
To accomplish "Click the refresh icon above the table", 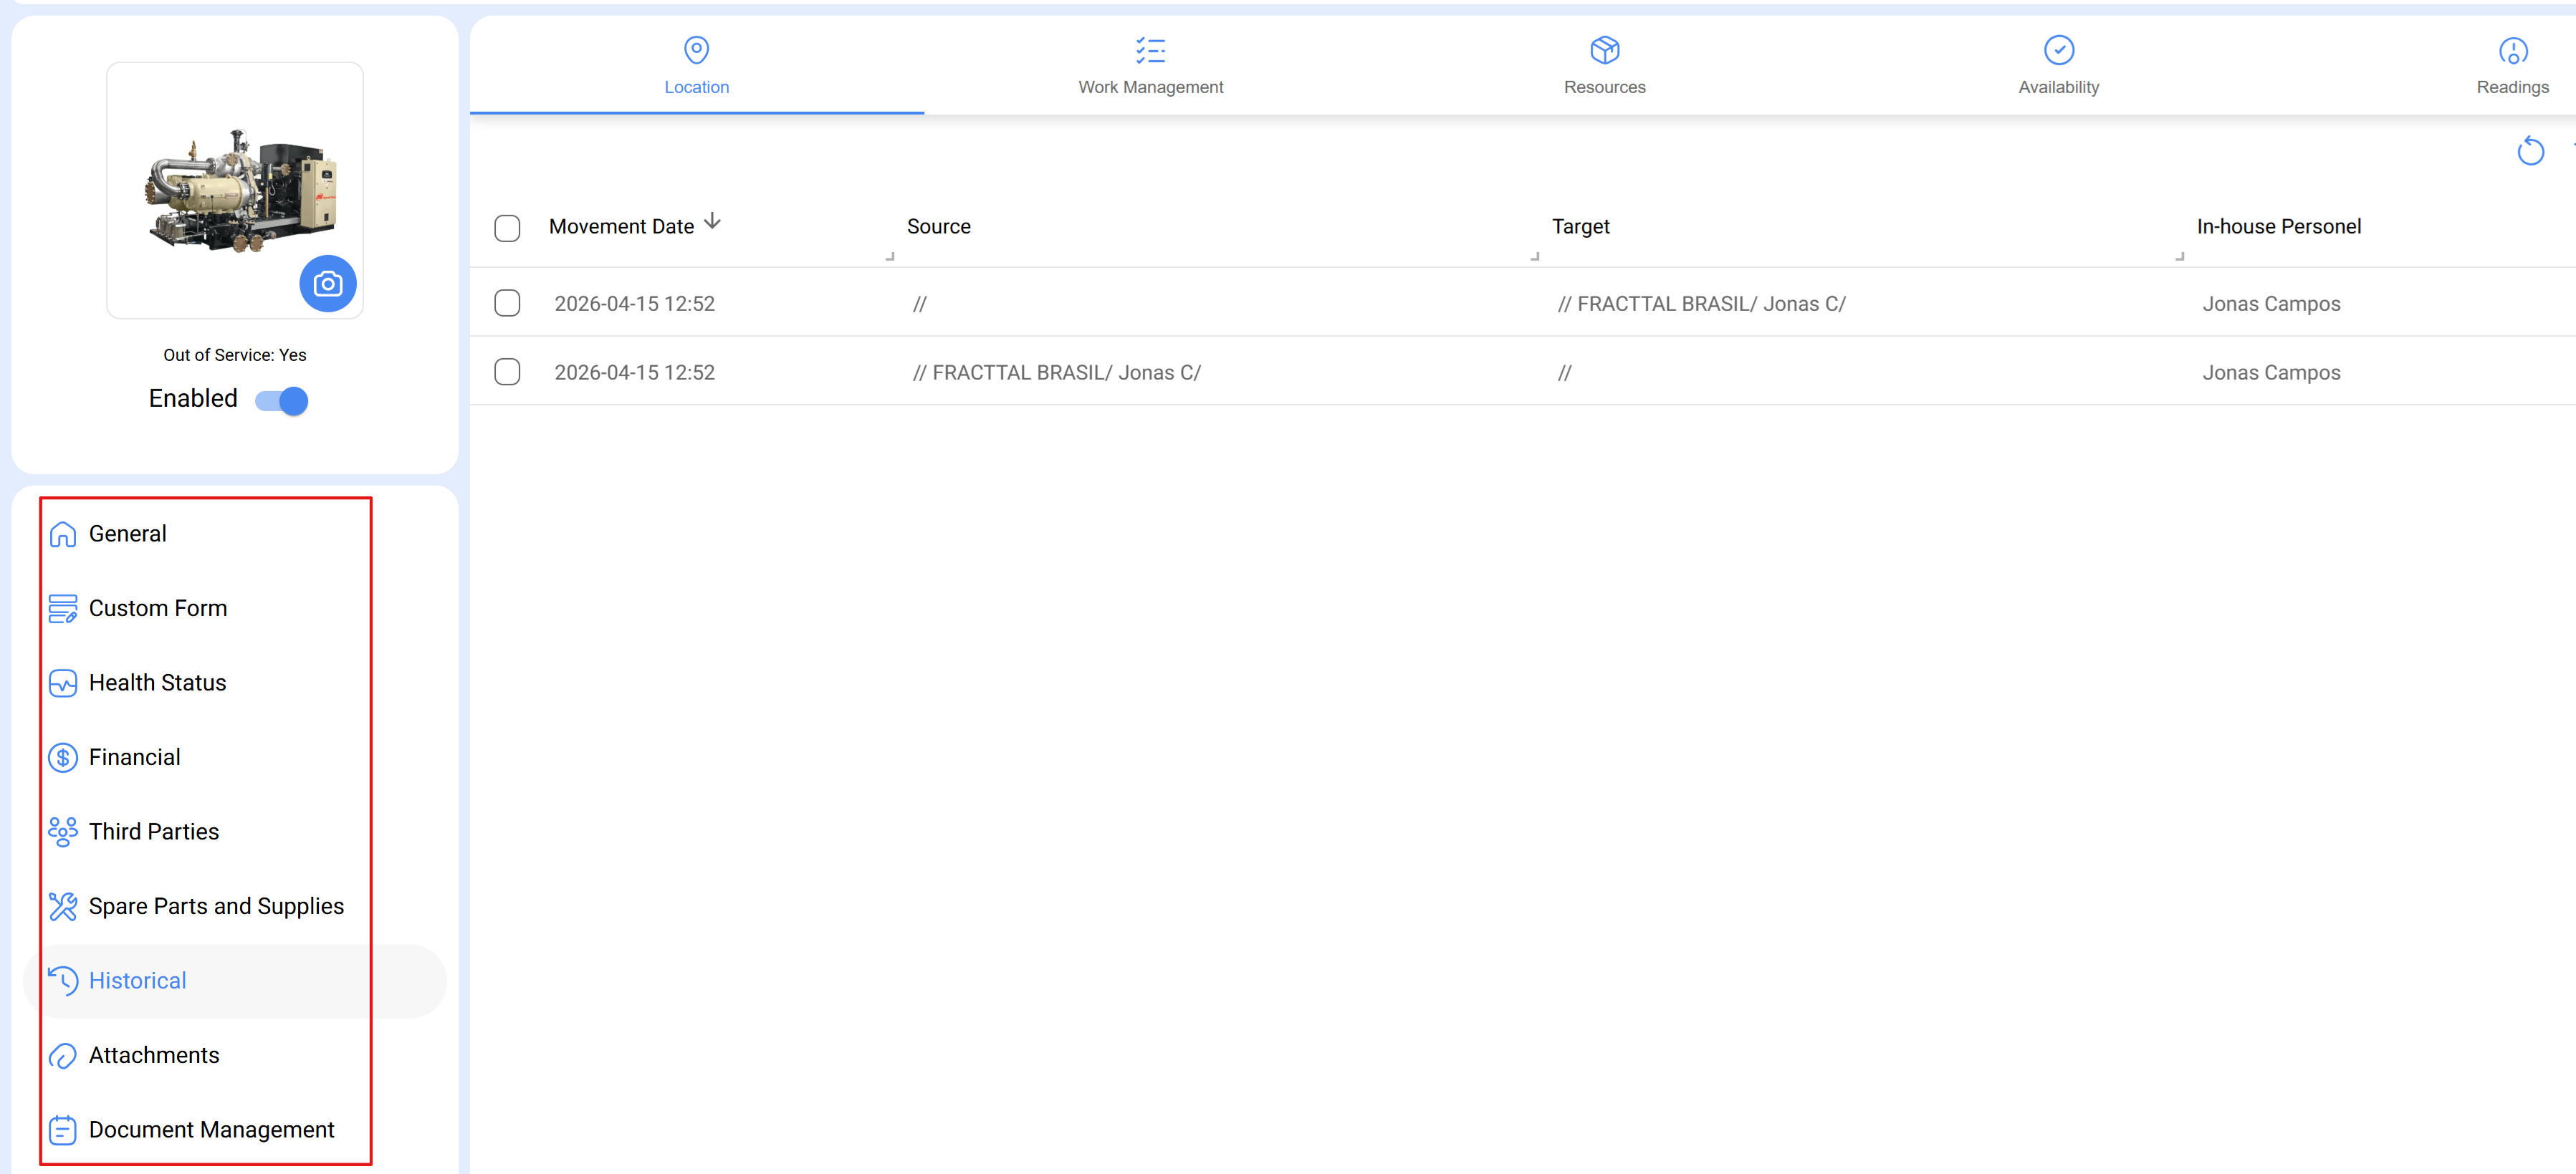I will coord(2530,151).
